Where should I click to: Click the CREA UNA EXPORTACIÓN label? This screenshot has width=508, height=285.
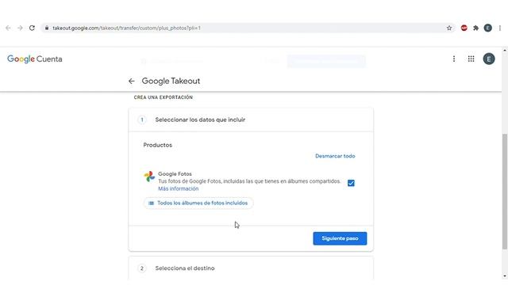(x=164, y=97)
